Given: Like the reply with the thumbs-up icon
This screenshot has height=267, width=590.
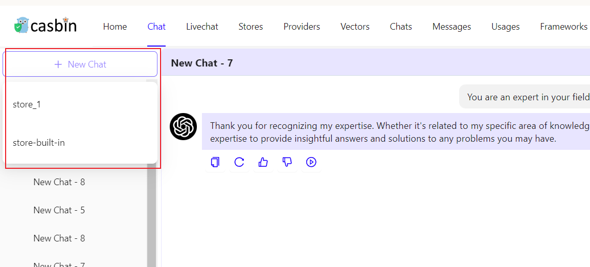Looking at the screenshot, I should pyautogui.click(x=263, y=162).
